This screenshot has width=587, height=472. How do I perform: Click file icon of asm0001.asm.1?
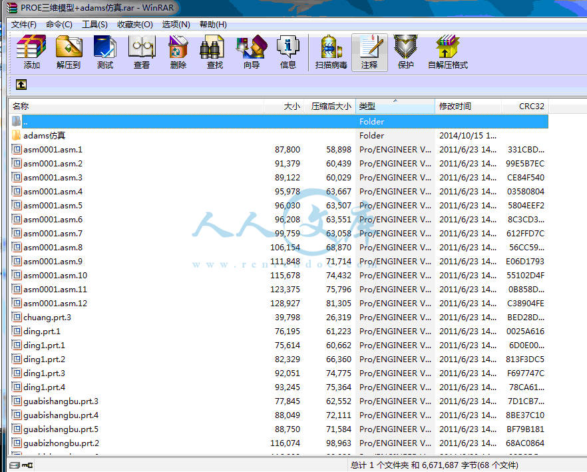[17, 150]
